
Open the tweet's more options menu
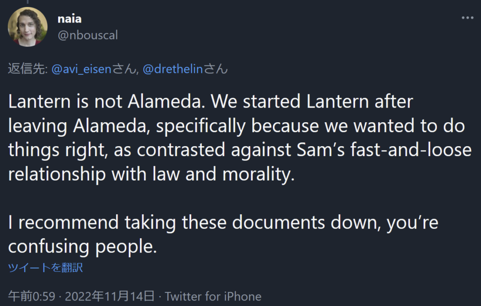(x=467, y=18)
